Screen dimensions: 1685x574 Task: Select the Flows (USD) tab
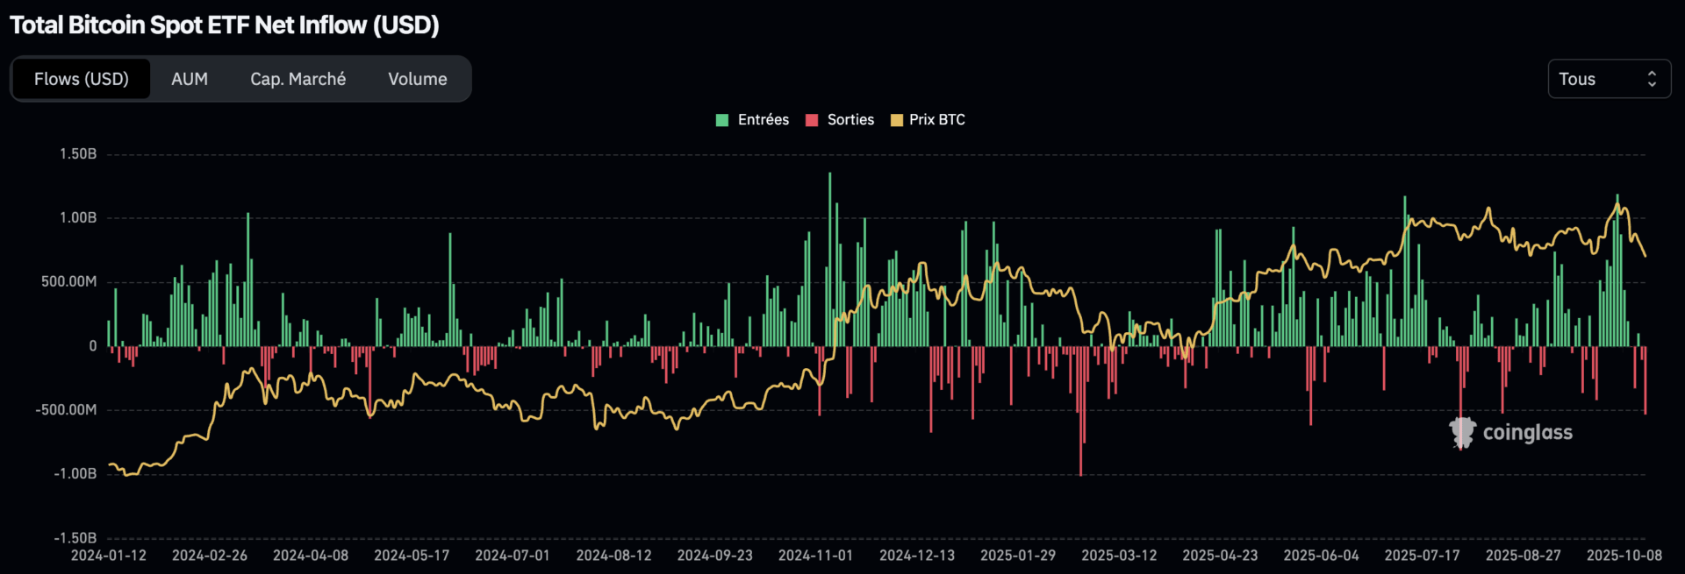click(x=82, y=79)
